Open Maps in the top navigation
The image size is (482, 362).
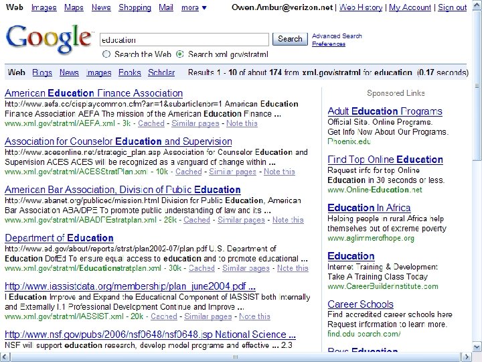pyautogui.click(x=74, y=7)
